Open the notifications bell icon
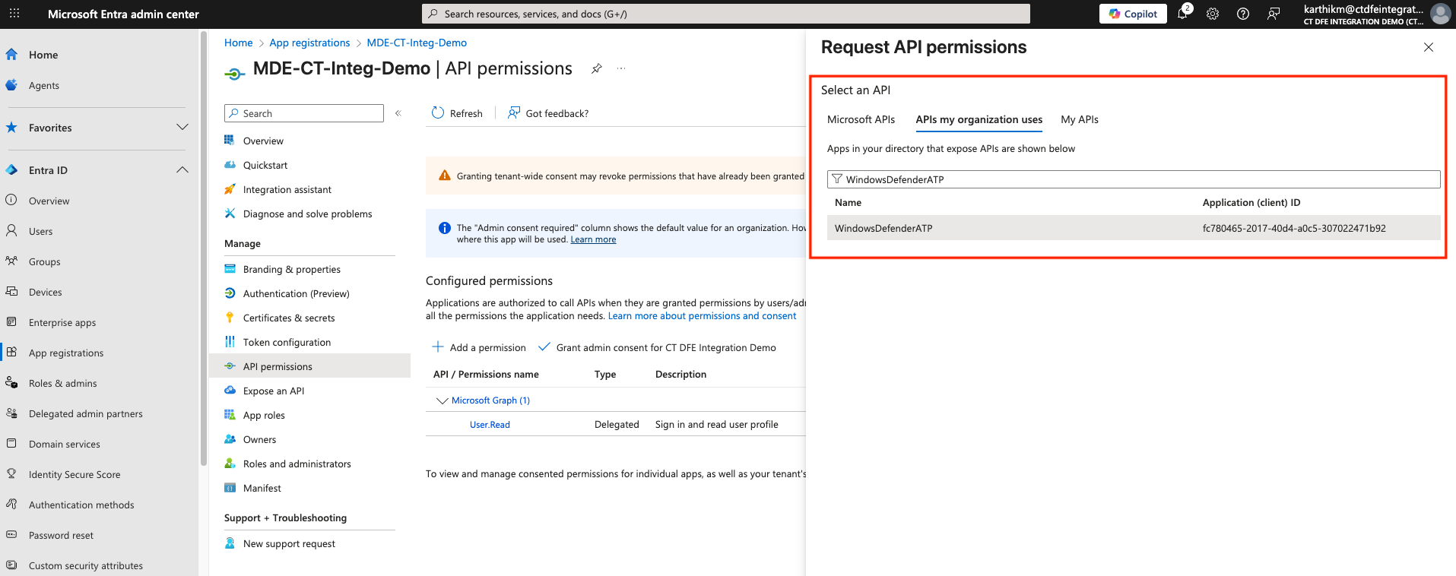1456x576 pixels. pyautogui.click(x=1182, y=14)
